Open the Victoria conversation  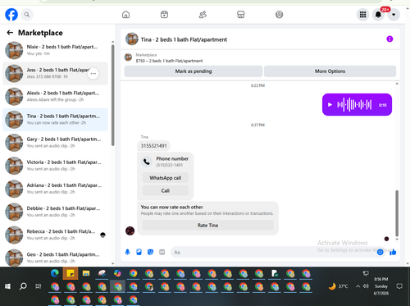coord(55,166)
